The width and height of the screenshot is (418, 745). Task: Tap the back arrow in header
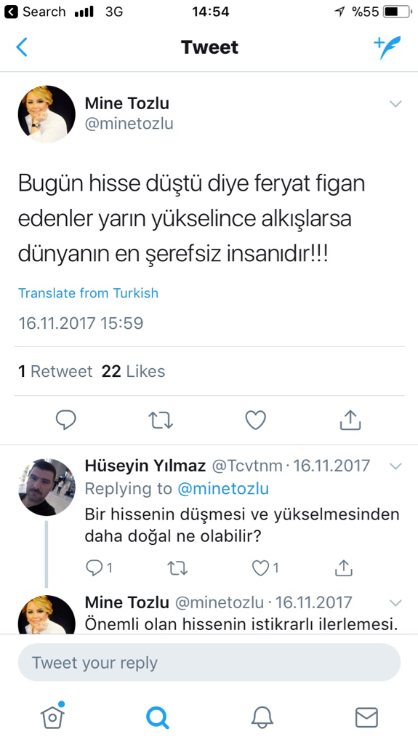tap(22, 47)
